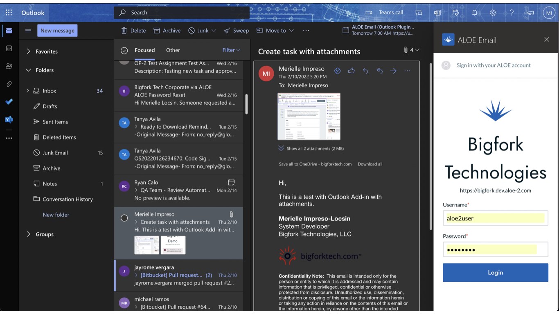The height and width of the screenshot is (314, 559).
Task: Expand the Groups section
Action: pyautogui.click(x=28, y=234)
